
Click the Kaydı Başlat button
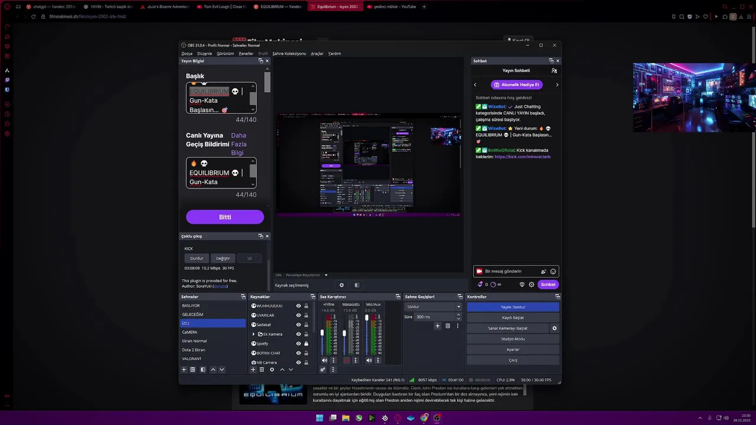(x=513, y=318)
